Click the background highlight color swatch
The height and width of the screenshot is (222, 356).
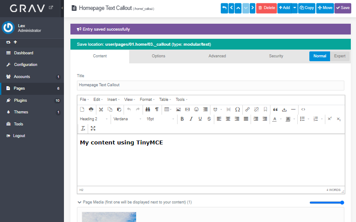point(288,119)
